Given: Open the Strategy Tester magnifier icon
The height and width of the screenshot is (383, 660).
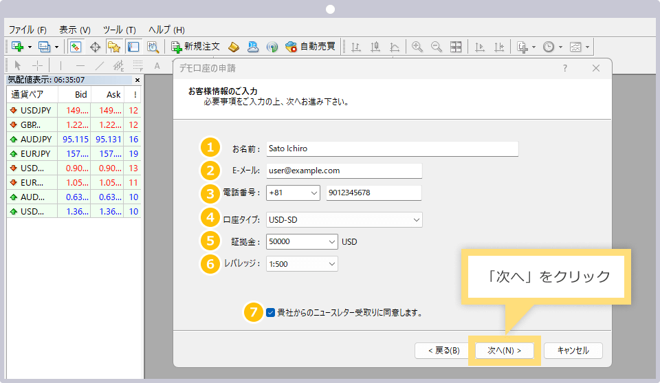Looking at the screenshot, I should pyautogui.click(x=153, y=47).
